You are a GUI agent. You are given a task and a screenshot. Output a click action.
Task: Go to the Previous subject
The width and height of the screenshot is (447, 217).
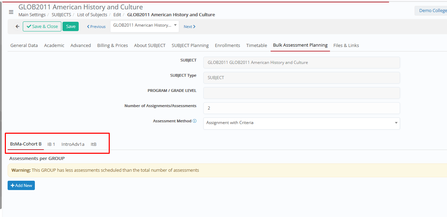pyautogui.click(x=96, y=27)
